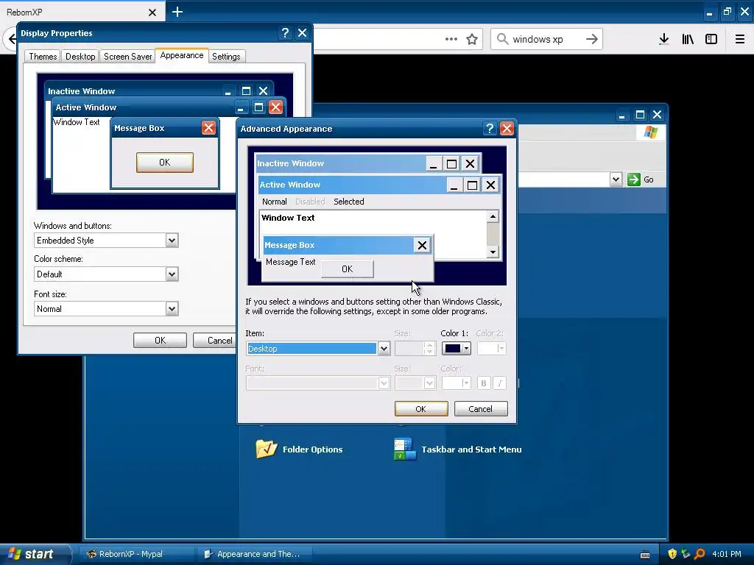Screen dimensions: 754x565
Task: Click the preview scrollbar down arrow
Action: click(493, 252)
